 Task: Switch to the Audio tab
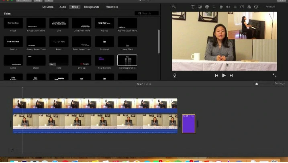pos(63,7)
